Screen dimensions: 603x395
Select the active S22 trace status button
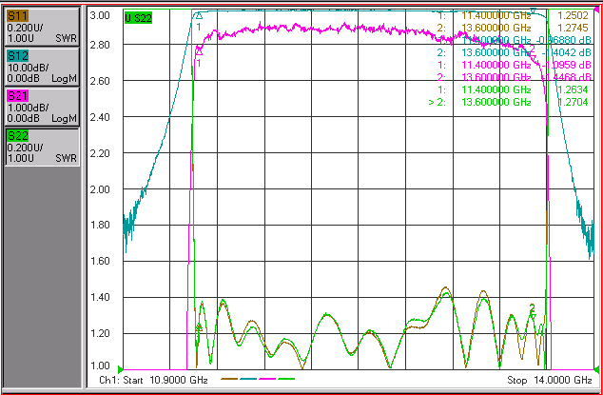tap(42, 147)
